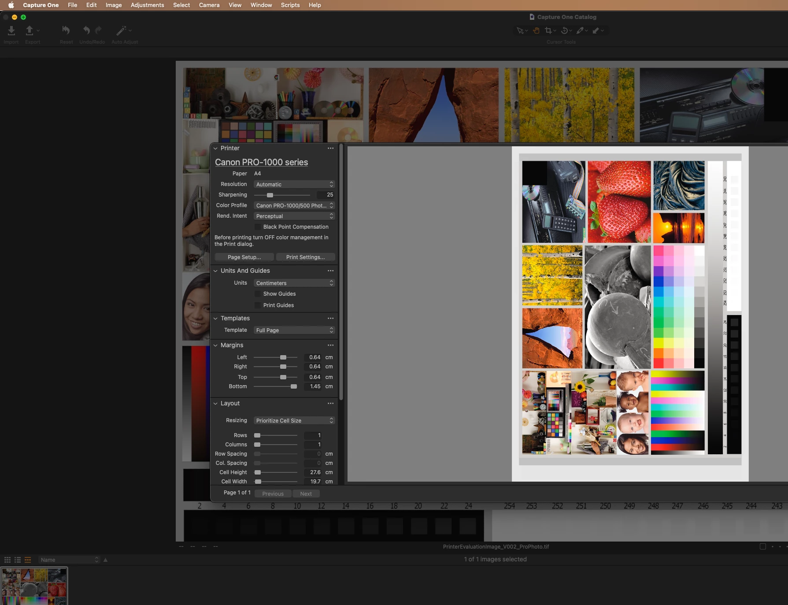This screenshot has height=605, width=788.
Task: Click the Reset adjustments icon
Action: [x=66, y=30]
